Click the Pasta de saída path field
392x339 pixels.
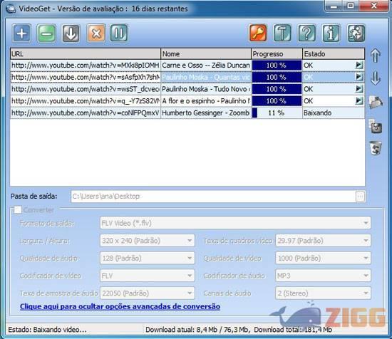pos(213,197)
